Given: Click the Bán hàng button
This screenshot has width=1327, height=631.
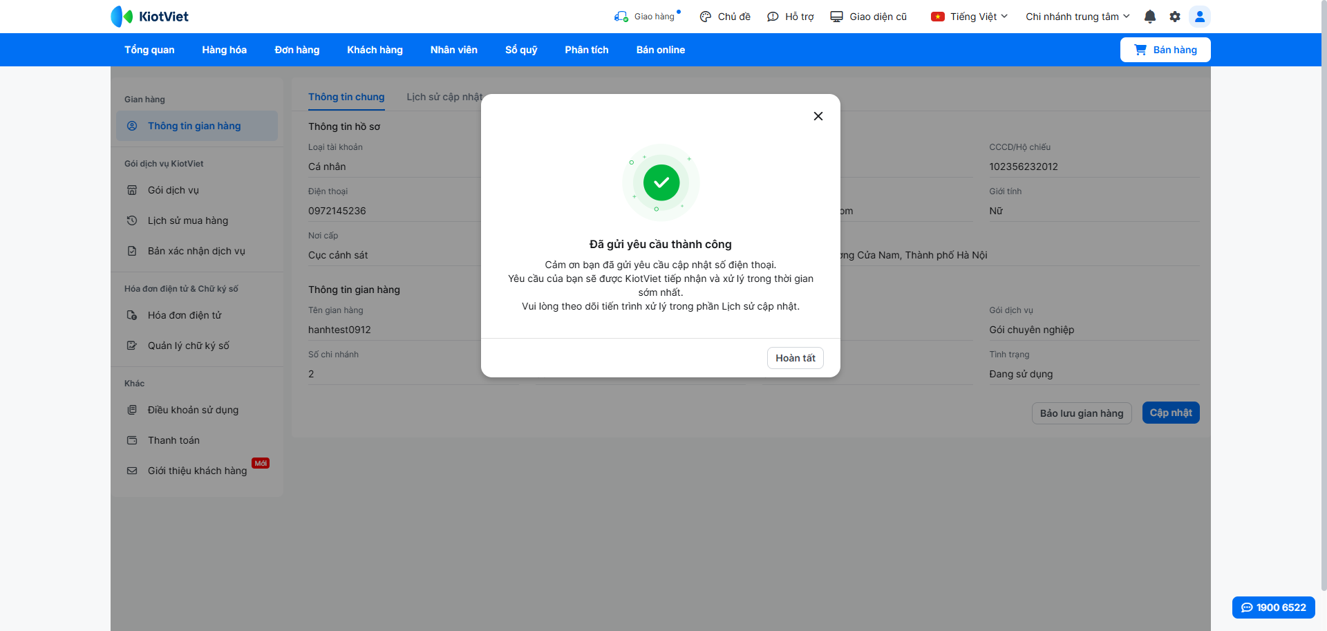Looking at the screenshot, I should (1165, 50).
